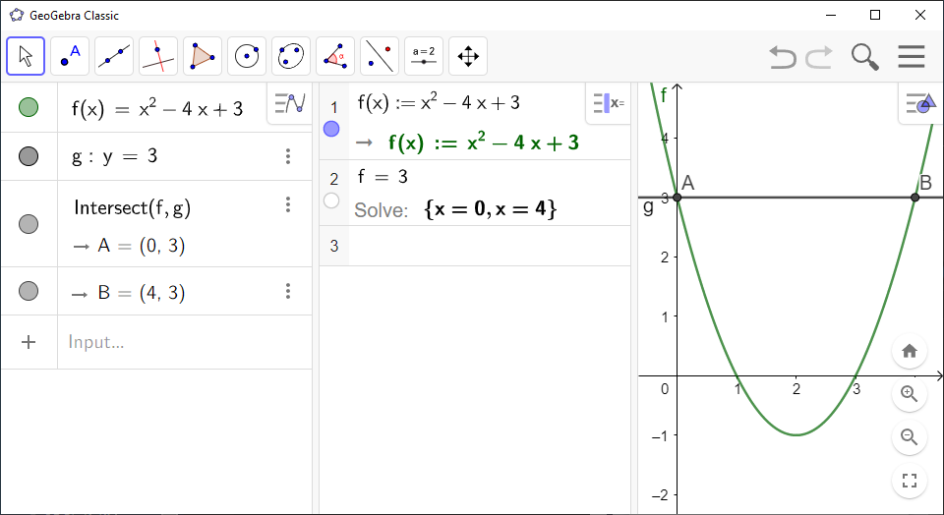Hide line g: y = 3

coord(29,156)
